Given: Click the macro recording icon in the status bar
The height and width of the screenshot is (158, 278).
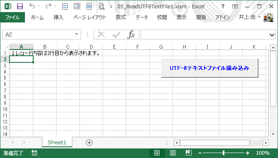Looking at the screenshot, I should (34, 153).
